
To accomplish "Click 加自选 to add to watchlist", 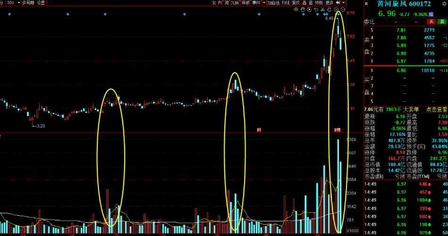I will (273, 2).
